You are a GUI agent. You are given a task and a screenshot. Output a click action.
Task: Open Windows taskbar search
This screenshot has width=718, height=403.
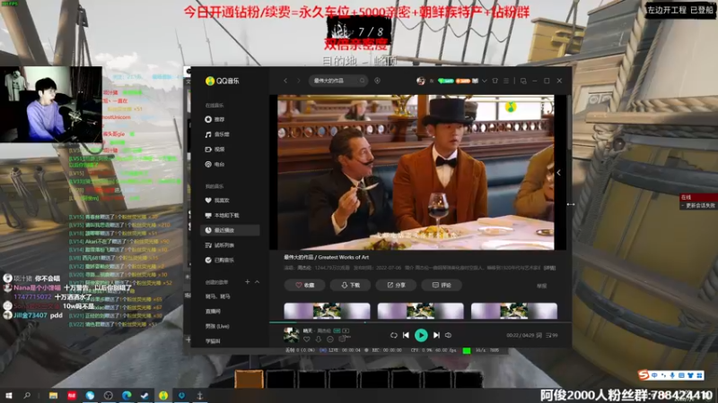27,396
